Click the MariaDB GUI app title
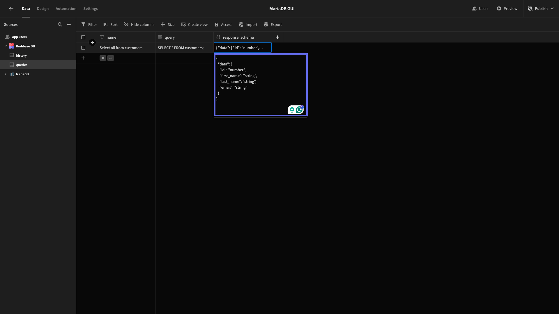 282,8
